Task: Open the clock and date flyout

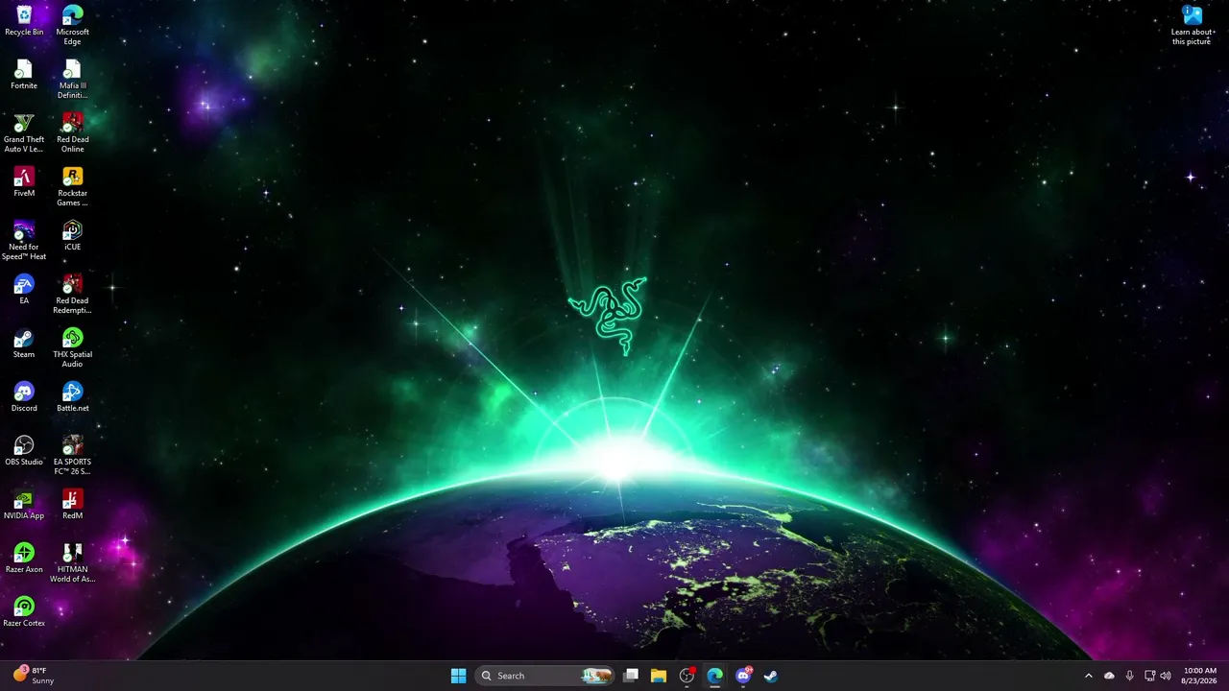Action: pos(1200,676)
